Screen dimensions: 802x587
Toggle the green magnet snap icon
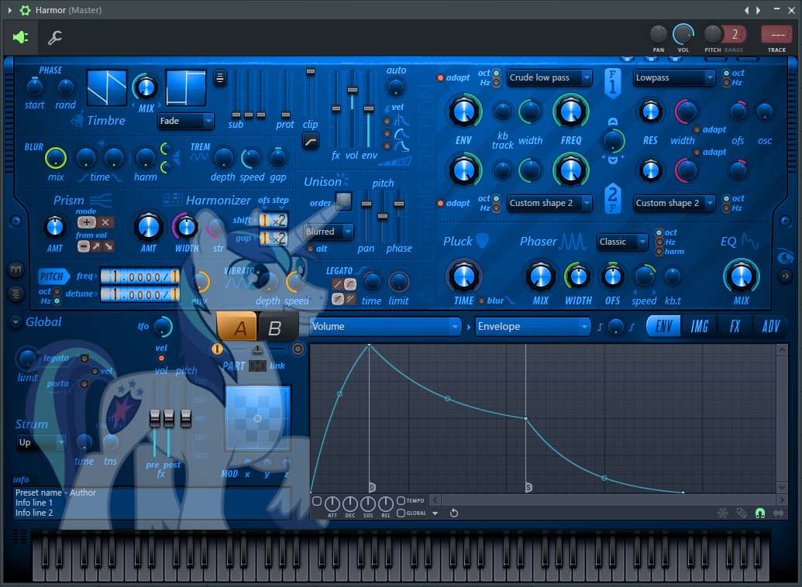click(760, 513)
